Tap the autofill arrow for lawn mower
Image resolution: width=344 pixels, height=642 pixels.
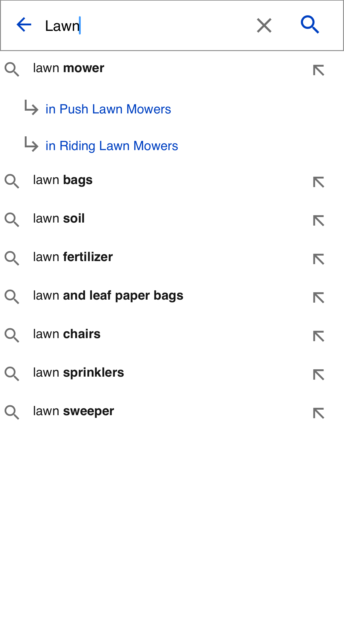pyautogui.click(x=319, y=69)
